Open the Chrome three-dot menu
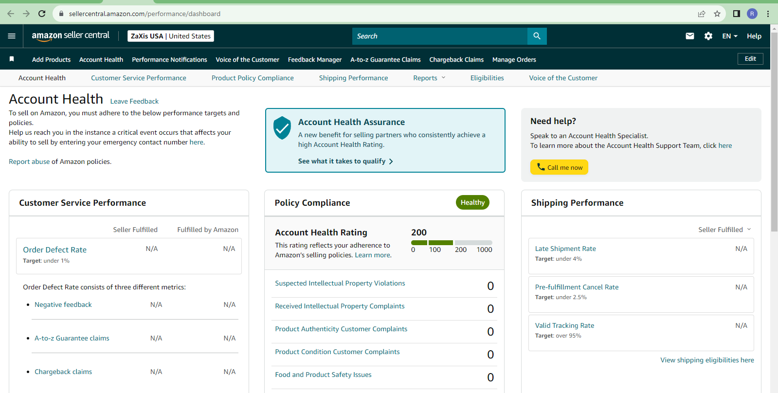778x393 pixels. tap(768, 14)
